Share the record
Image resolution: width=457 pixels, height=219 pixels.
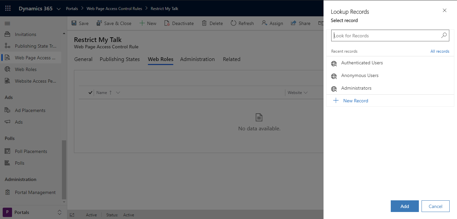pos(300,23)
